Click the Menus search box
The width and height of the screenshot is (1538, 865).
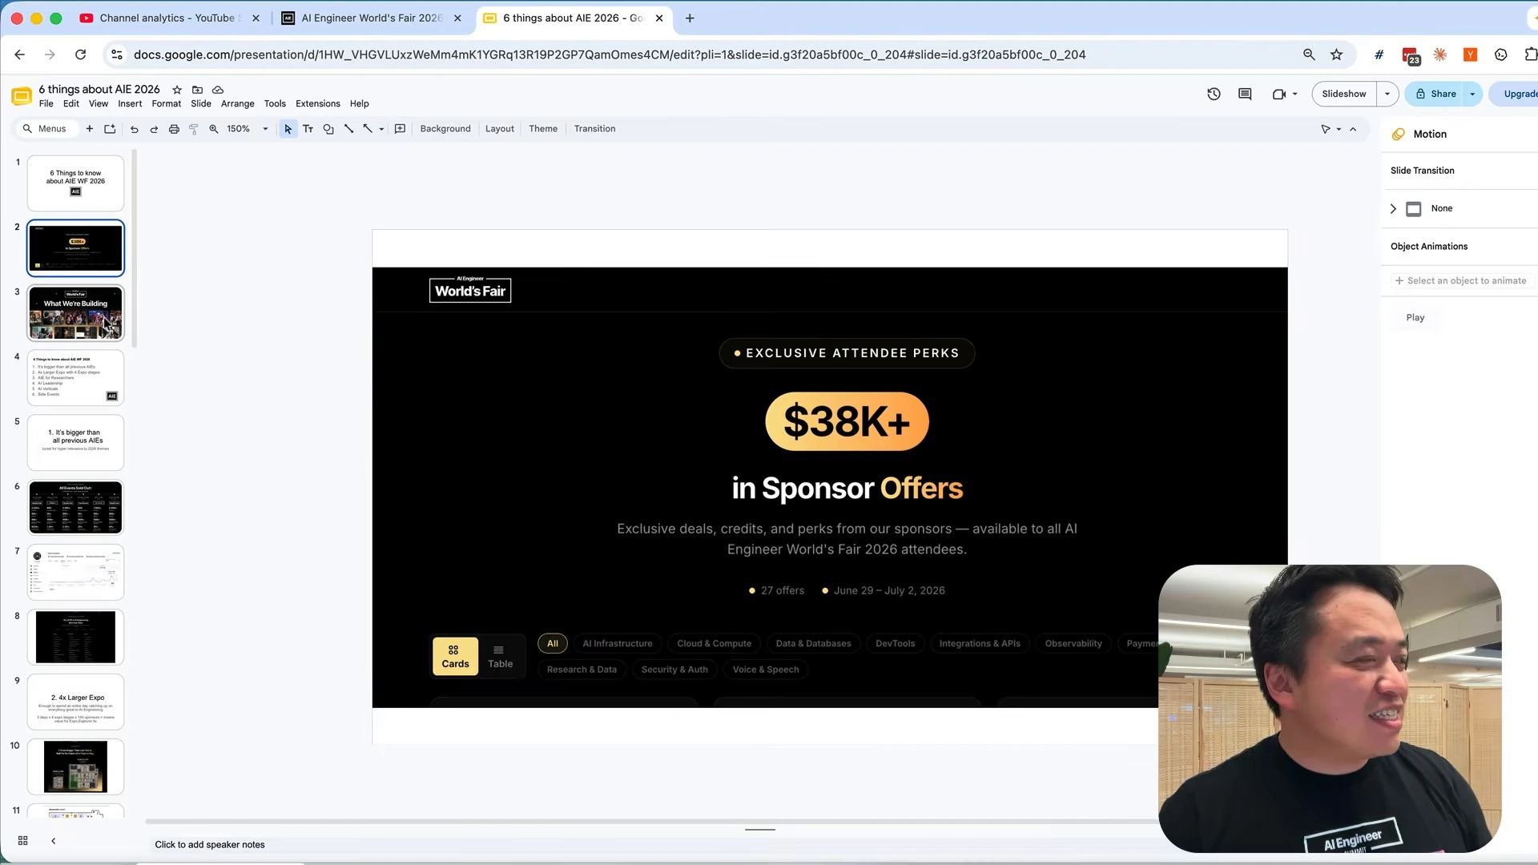click(46, 129)
